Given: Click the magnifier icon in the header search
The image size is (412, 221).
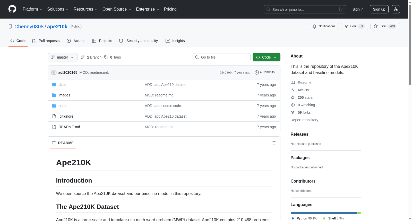Looking at the screenshot, I should pos(268,9).
